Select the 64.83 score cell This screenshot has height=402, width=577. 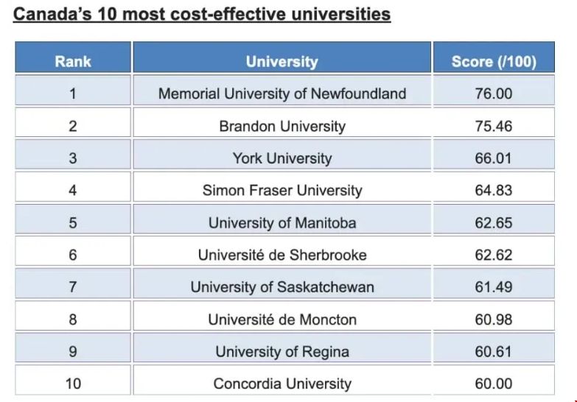point(493,190)
